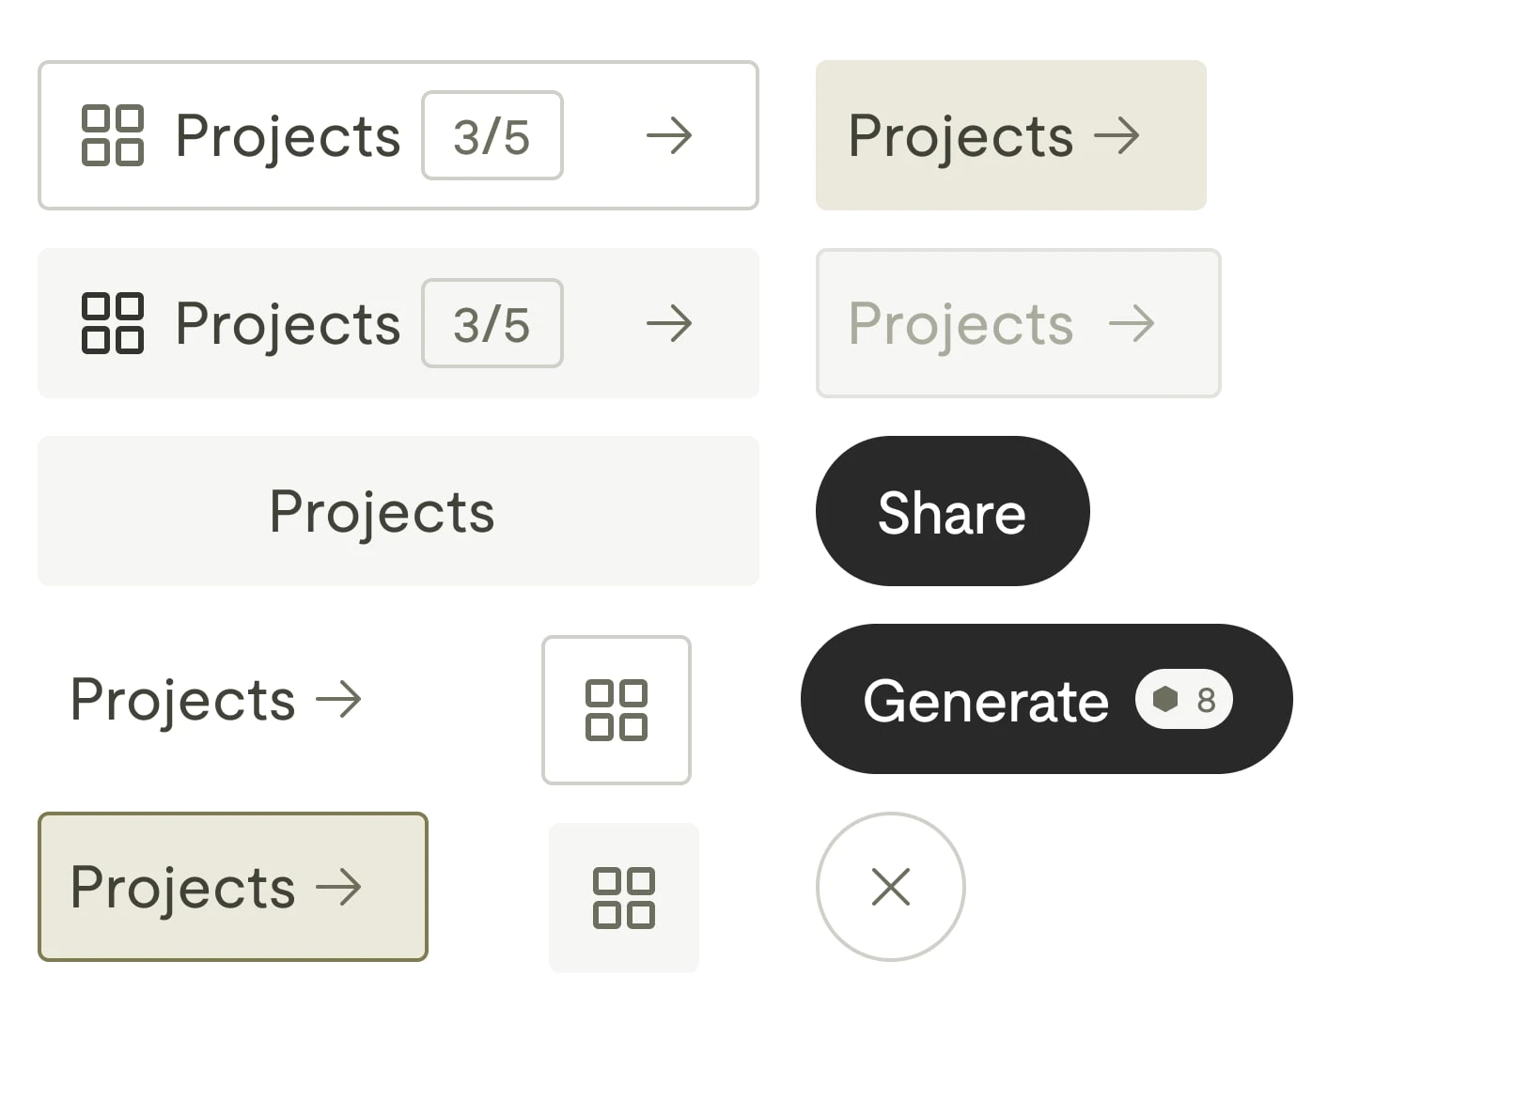Click the olive-bordered beige Projects button
The image size is (1515, 1116).
click(x=232, y=887)
